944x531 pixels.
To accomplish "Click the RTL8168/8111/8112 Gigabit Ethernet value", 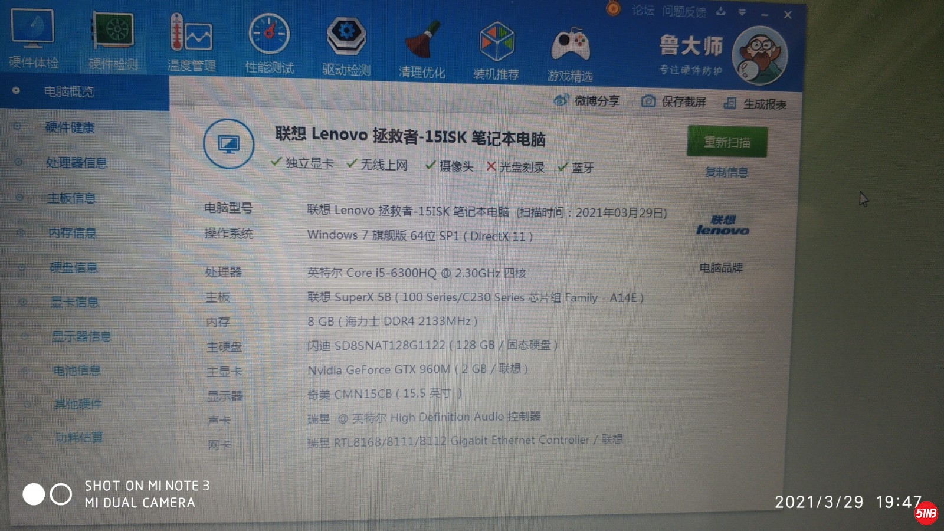I will [465, 441].
